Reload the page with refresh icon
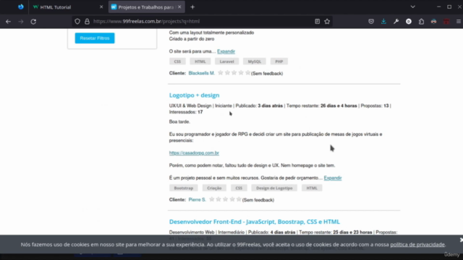Screen dimensions: 463x260 coord(33,22)
